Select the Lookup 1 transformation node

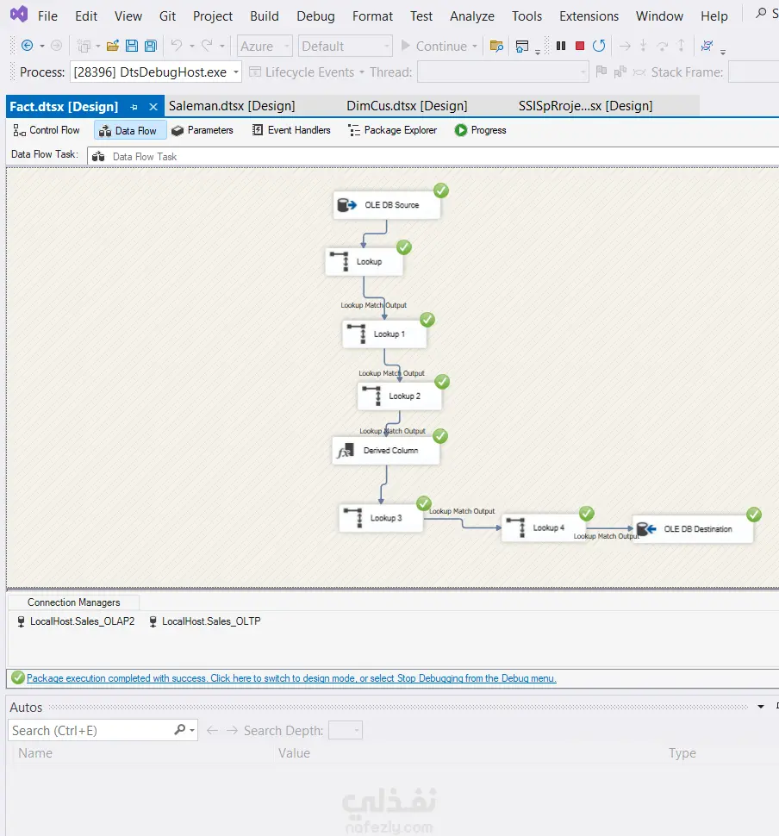[x=384, y=334]
